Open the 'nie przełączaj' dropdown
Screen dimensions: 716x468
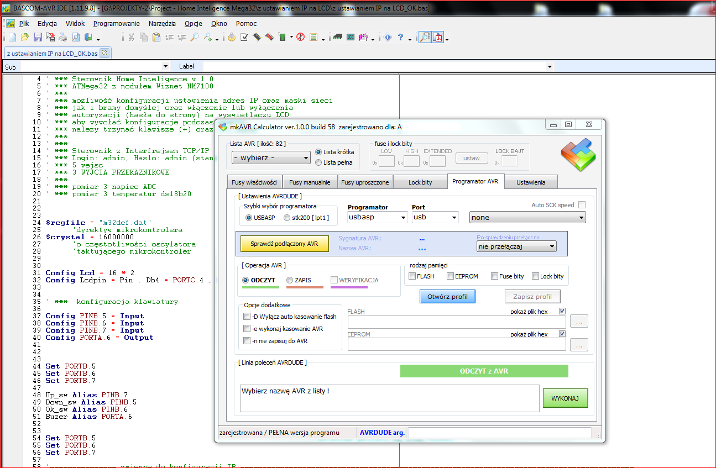point(516,246)
